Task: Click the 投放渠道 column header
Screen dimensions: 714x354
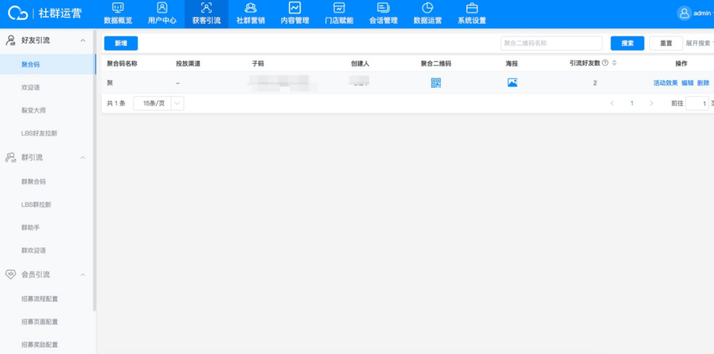Action: tap(188, 64)
